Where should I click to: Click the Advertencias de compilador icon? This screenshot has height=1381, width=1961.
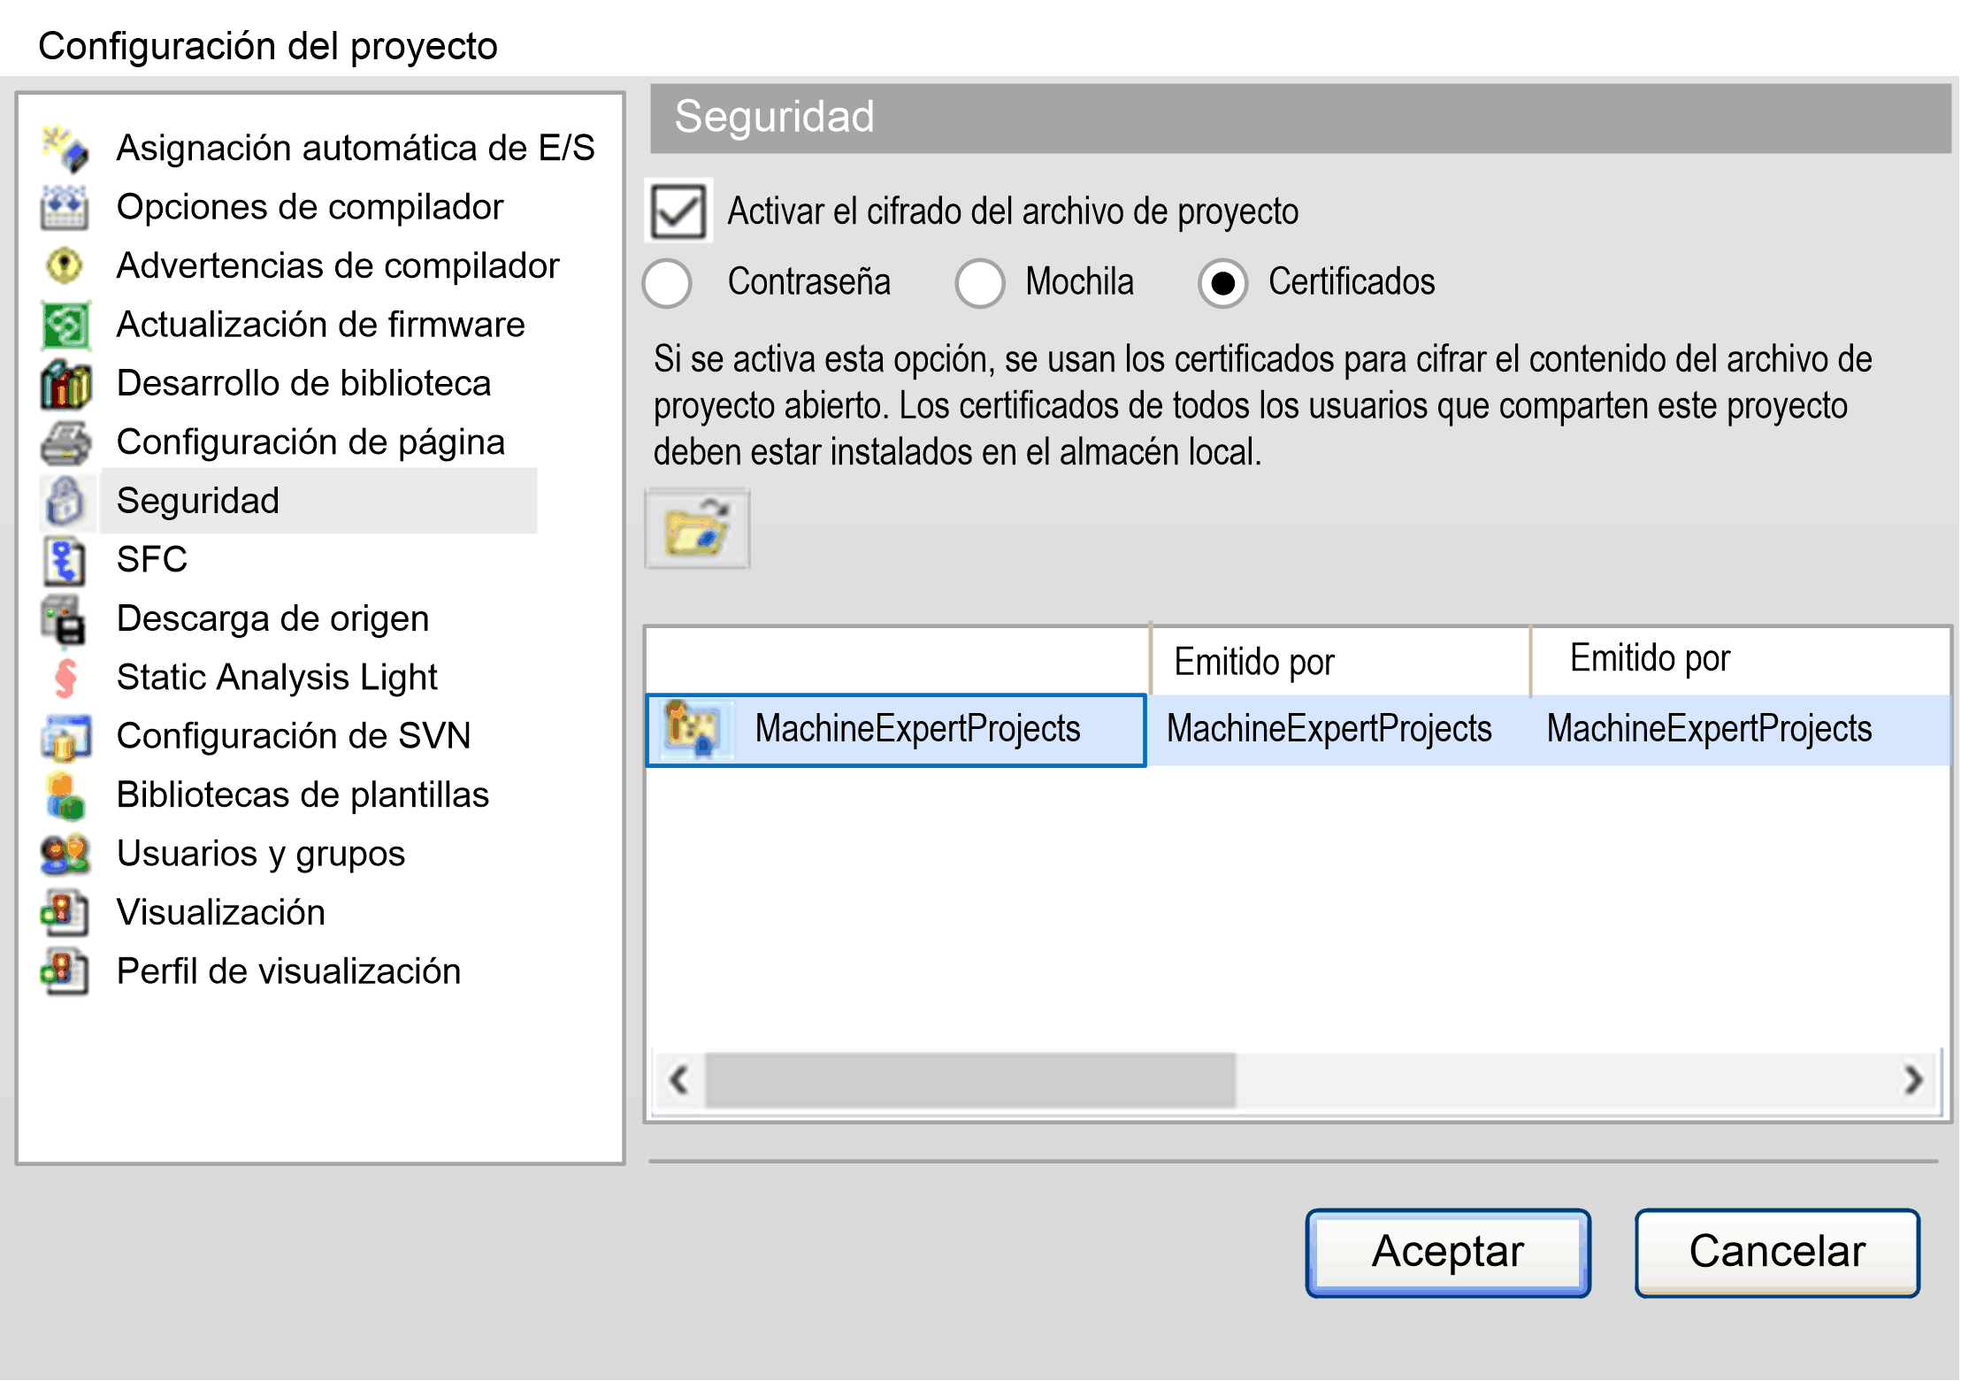click(x=65, y=265)
